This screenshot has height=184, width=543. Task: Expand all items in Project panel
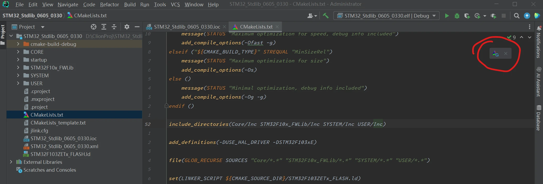click(104, 27)
